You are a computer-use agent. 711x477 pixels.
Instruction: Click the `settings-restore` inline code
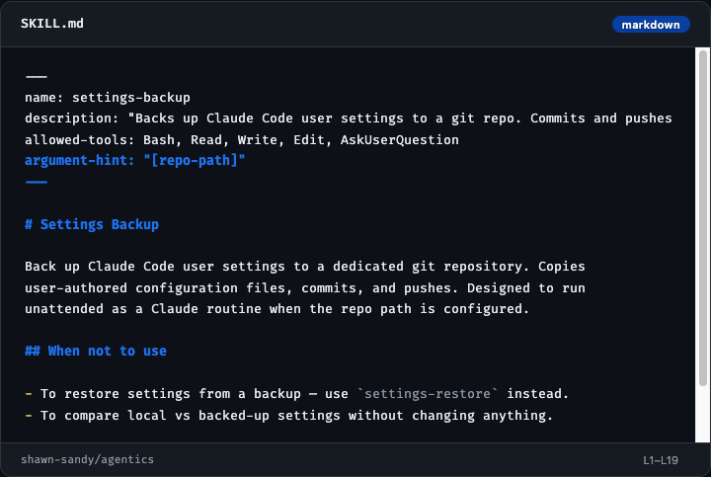428,394
